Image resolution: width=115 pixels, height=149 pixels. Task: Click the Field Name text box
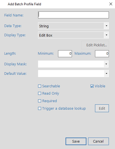pos(73,15)
